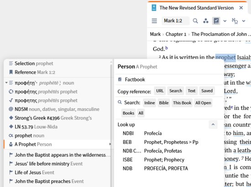Click flag icon beside Jesus' life before ministry
Image resolution: width=251 pixels, height=187 pixels.
(11, 163)
